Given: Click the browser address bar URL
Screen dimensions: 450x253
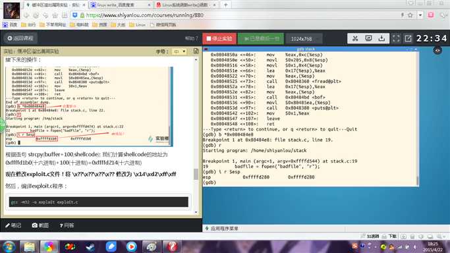Looking at the screenshot, I should (145, 15).
